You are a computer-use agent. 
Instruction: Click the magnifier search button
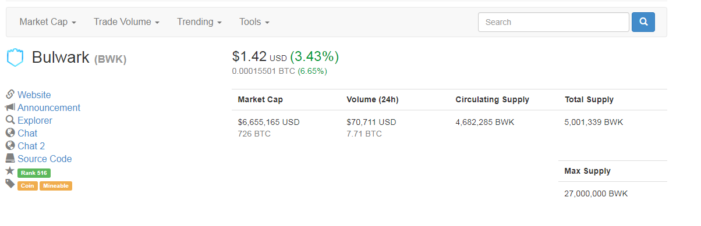pos(643,22)
